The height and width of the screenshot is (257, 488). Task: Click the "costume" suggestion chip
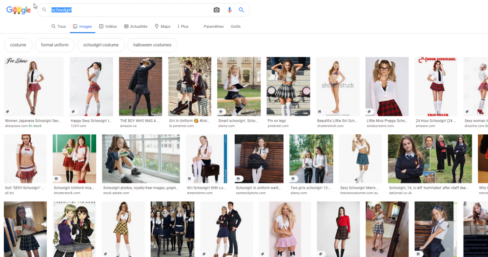[x=18, y=45]
